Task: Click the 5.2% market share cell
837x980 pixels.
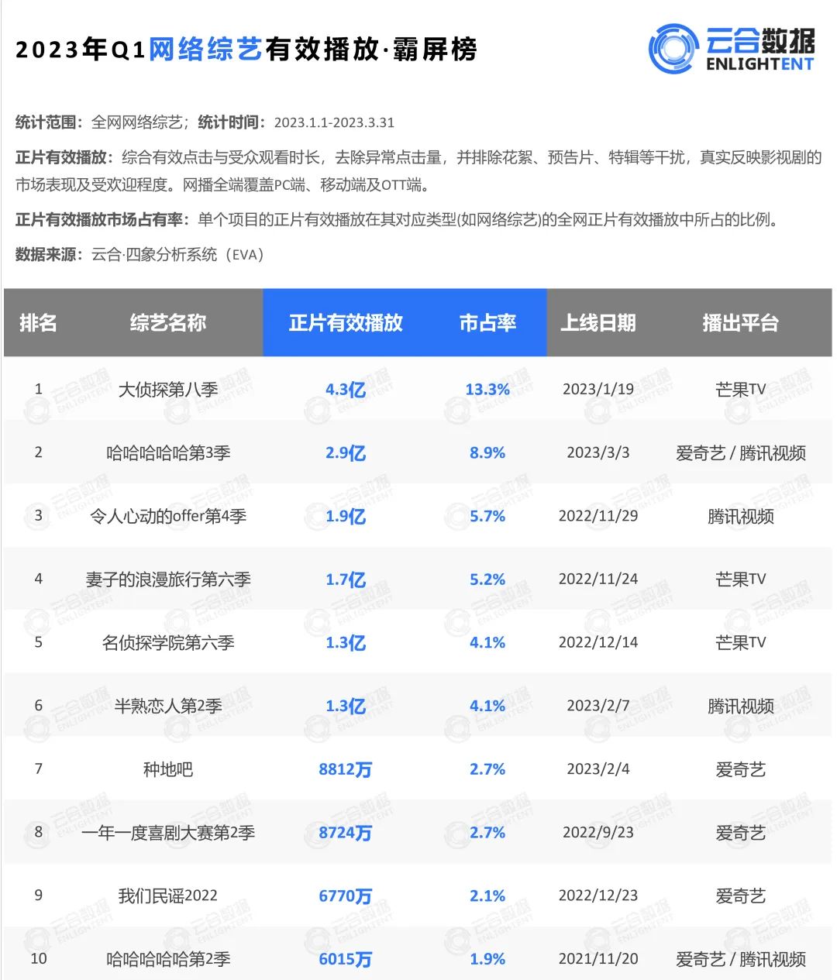Action: click(487, 579)
